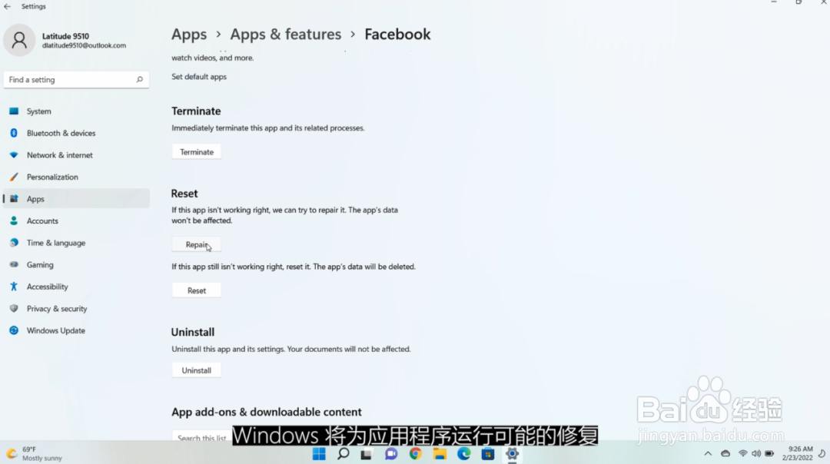Navigate to Apps breadcrumb
This screenshot has width=830, height=464.
[189, 35]
